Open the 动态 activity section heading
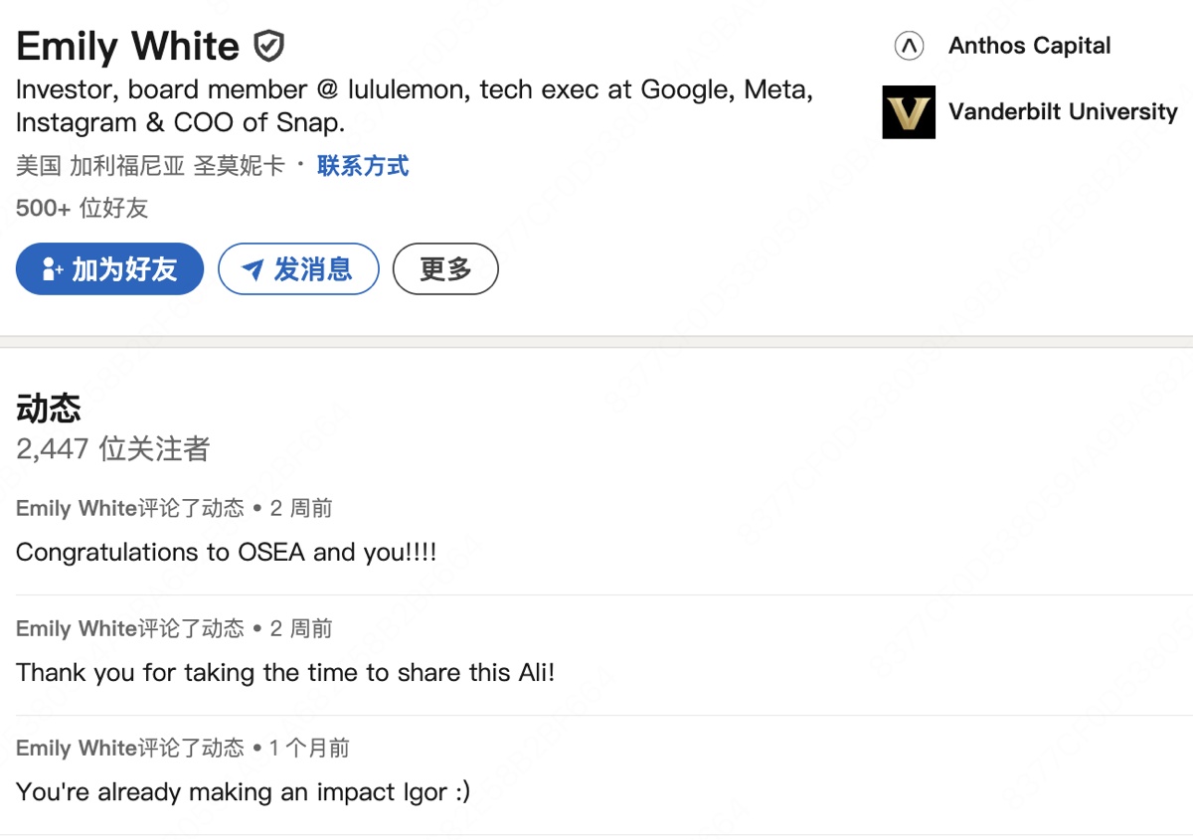 (49, 408)
